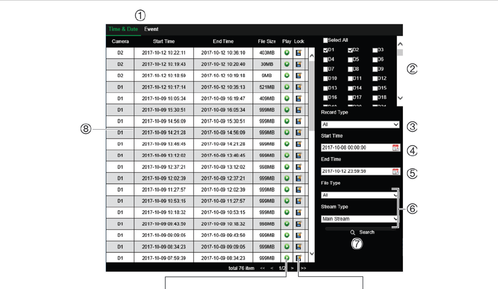Play the 409MB D1 recording
Viewport: 498px width, 289px height.
pyautogui.click(x=287, y=98)
